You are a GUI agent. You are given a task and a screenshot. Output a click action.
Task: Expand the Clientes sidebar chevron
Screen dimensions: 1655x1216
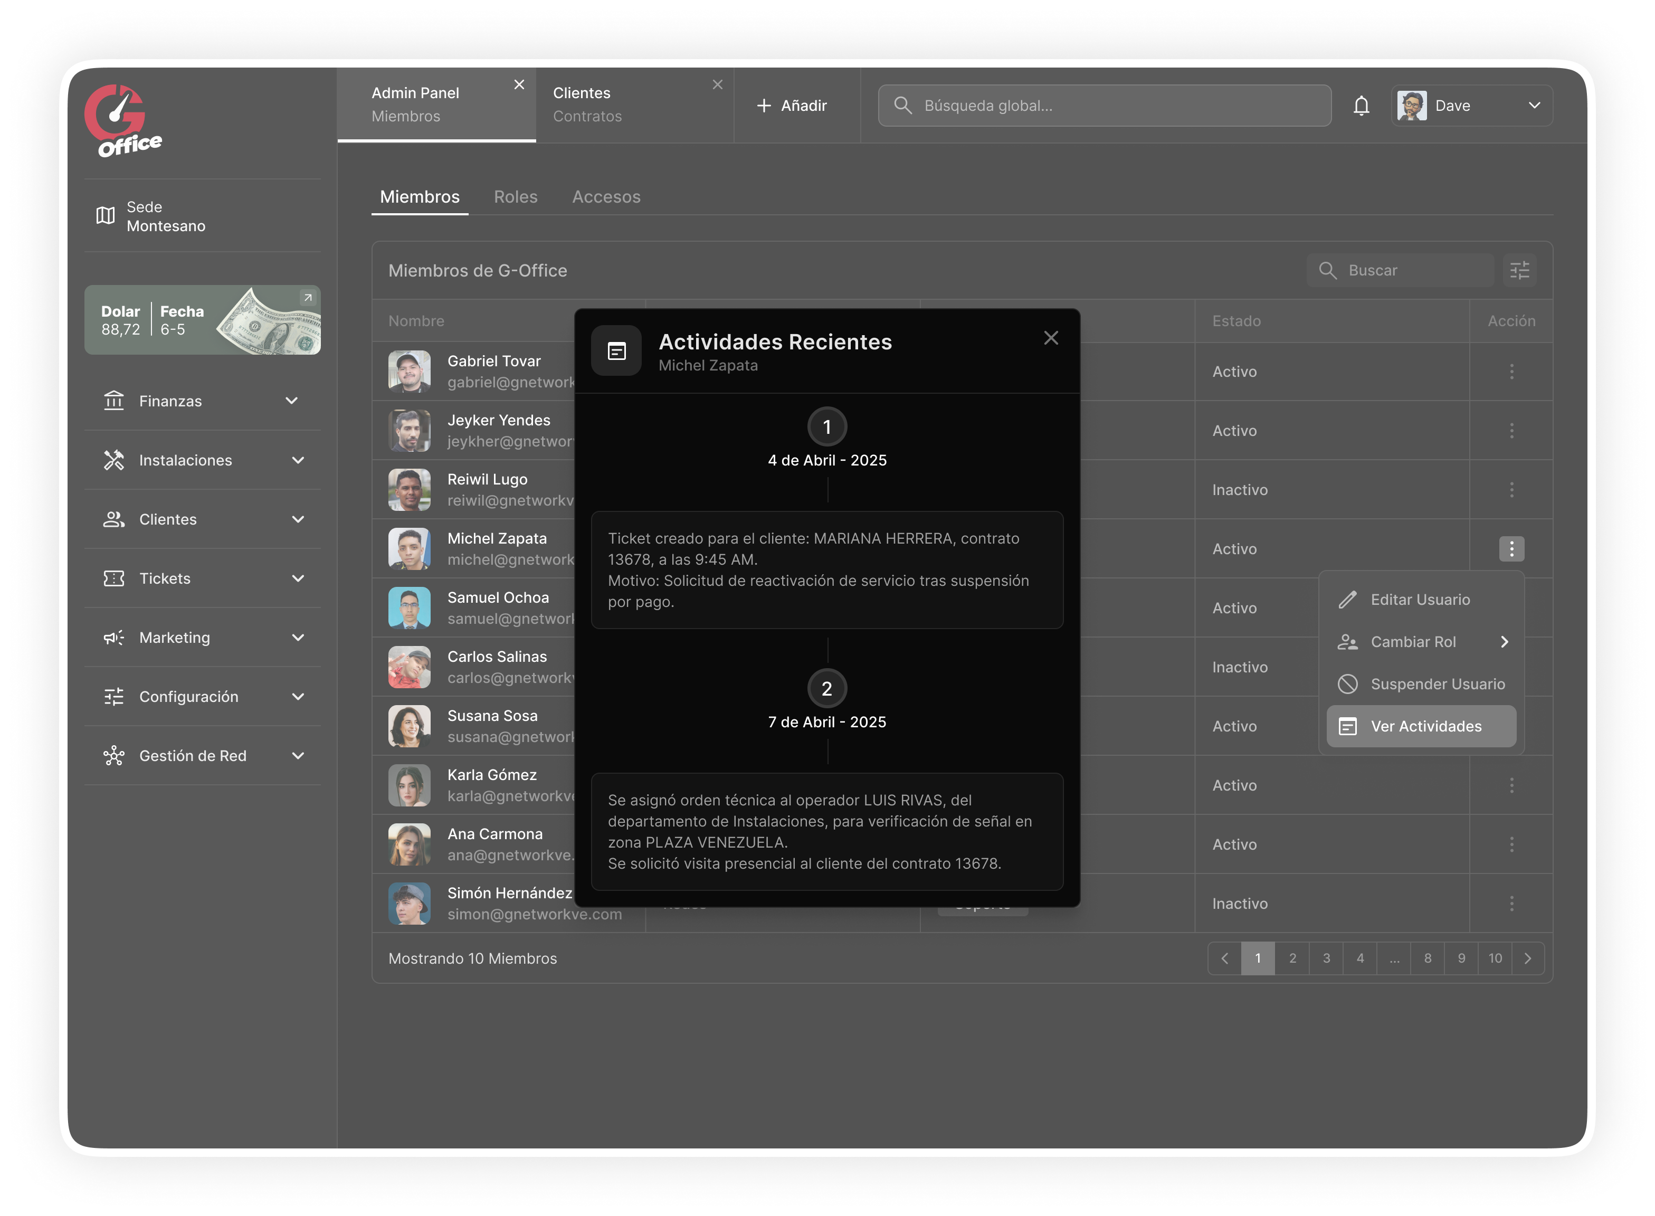coord(297,519)
